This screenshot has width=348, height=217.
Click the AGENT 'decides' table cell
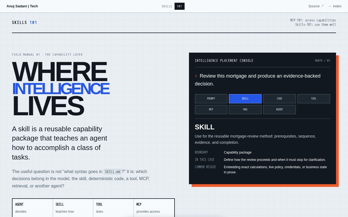coord(33,208)
